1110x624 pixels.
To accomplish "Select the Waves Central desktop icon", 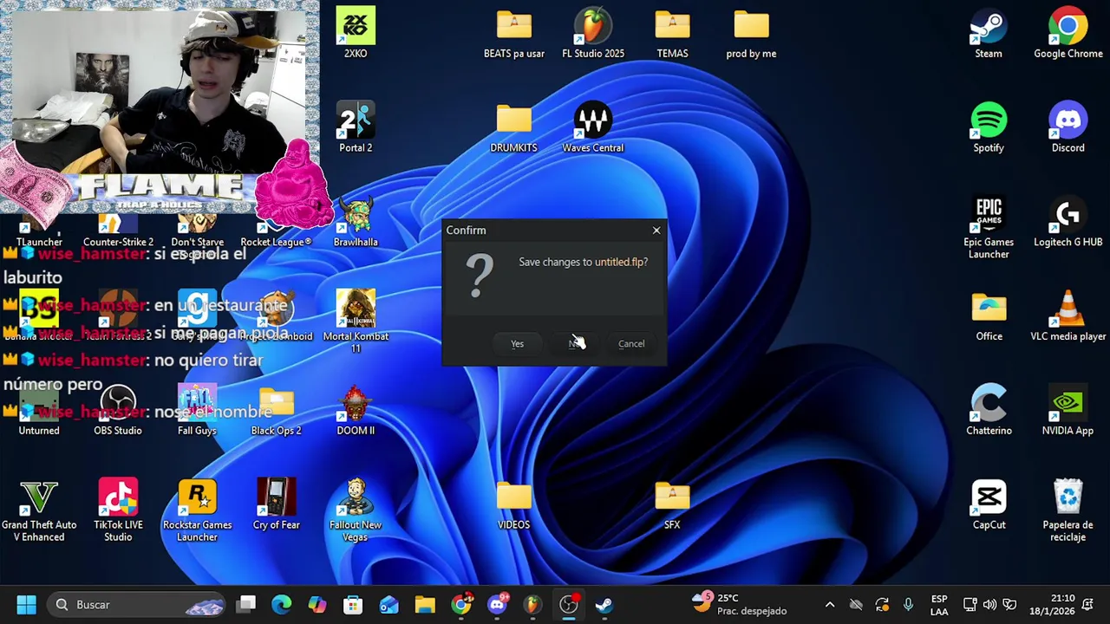I will (x=593, y=127).
